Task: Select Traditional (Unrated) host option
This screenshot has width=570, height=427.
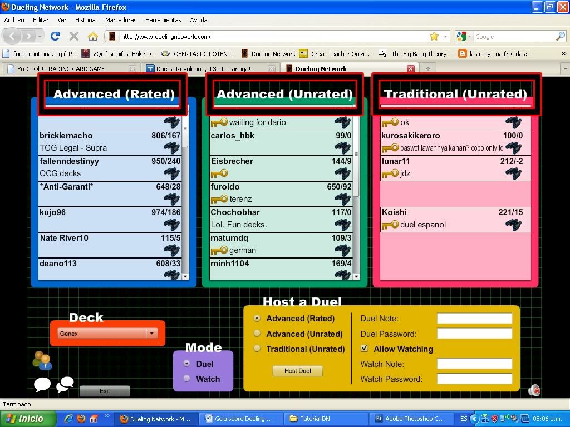Action: point(257,349)
